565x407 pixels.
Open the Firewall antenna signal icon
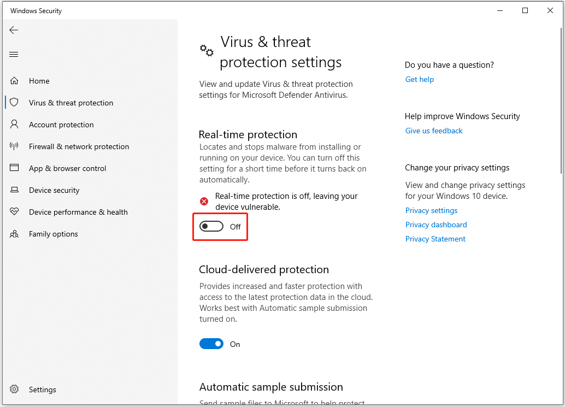(x=14, y=146)
